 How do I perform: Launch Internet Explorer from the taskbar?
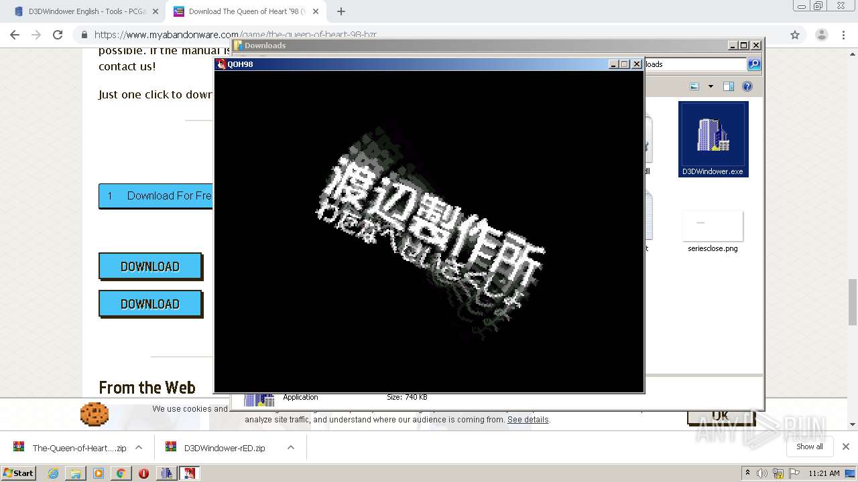pyautogui.click(x=53, y=473)
